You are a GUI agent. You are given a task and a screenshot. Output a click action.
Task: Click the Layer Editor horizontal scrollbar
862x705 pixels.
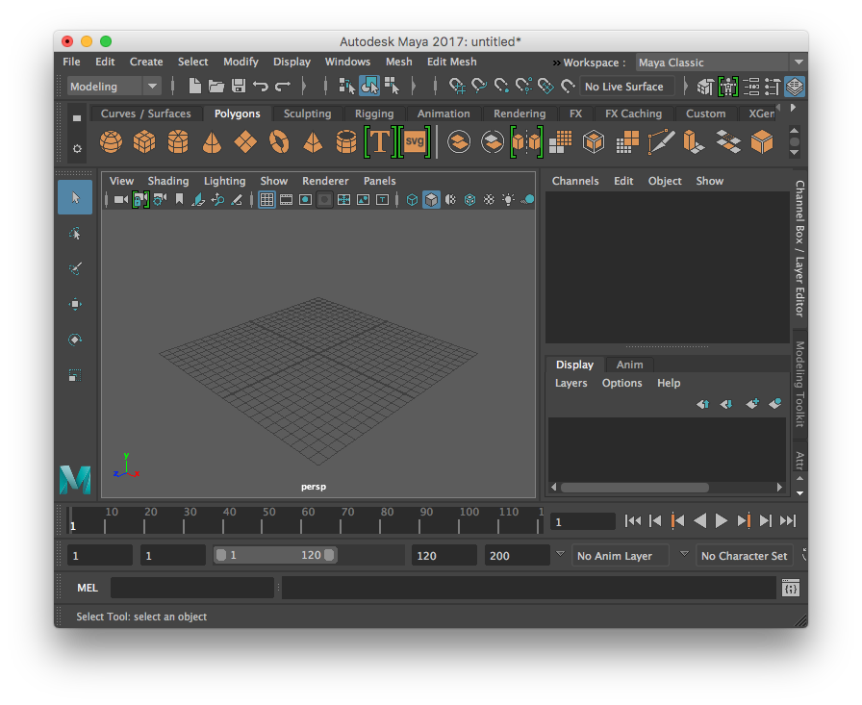click(634, 488)
